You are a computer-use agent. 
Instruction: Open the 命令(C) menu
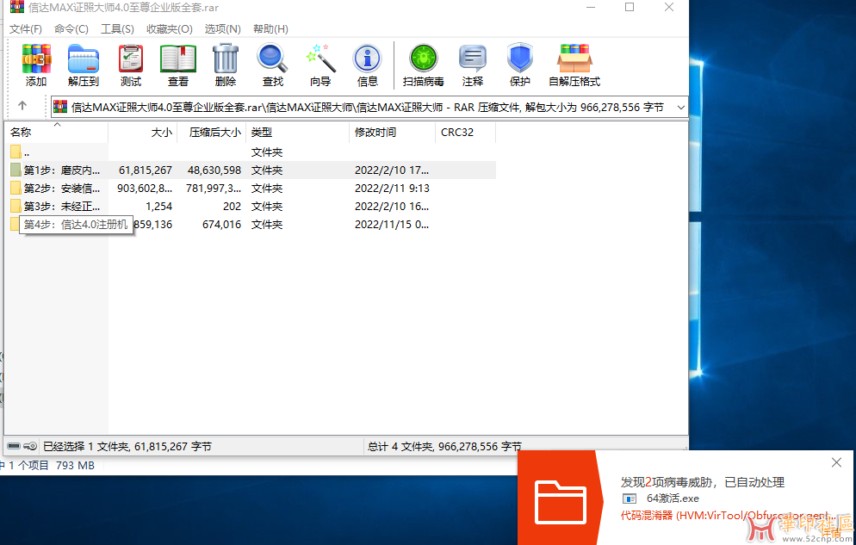(x=71, y=29)
